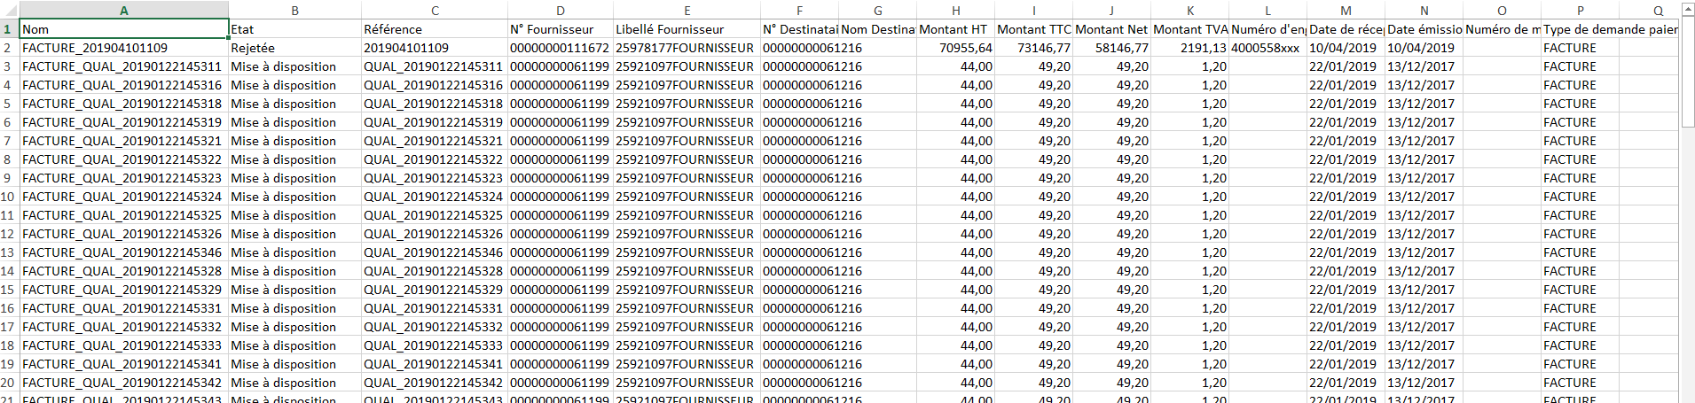Select the 'Montant HT' header cell
The height and width of the screenshot is (403, 1695).
coord(955,29)
